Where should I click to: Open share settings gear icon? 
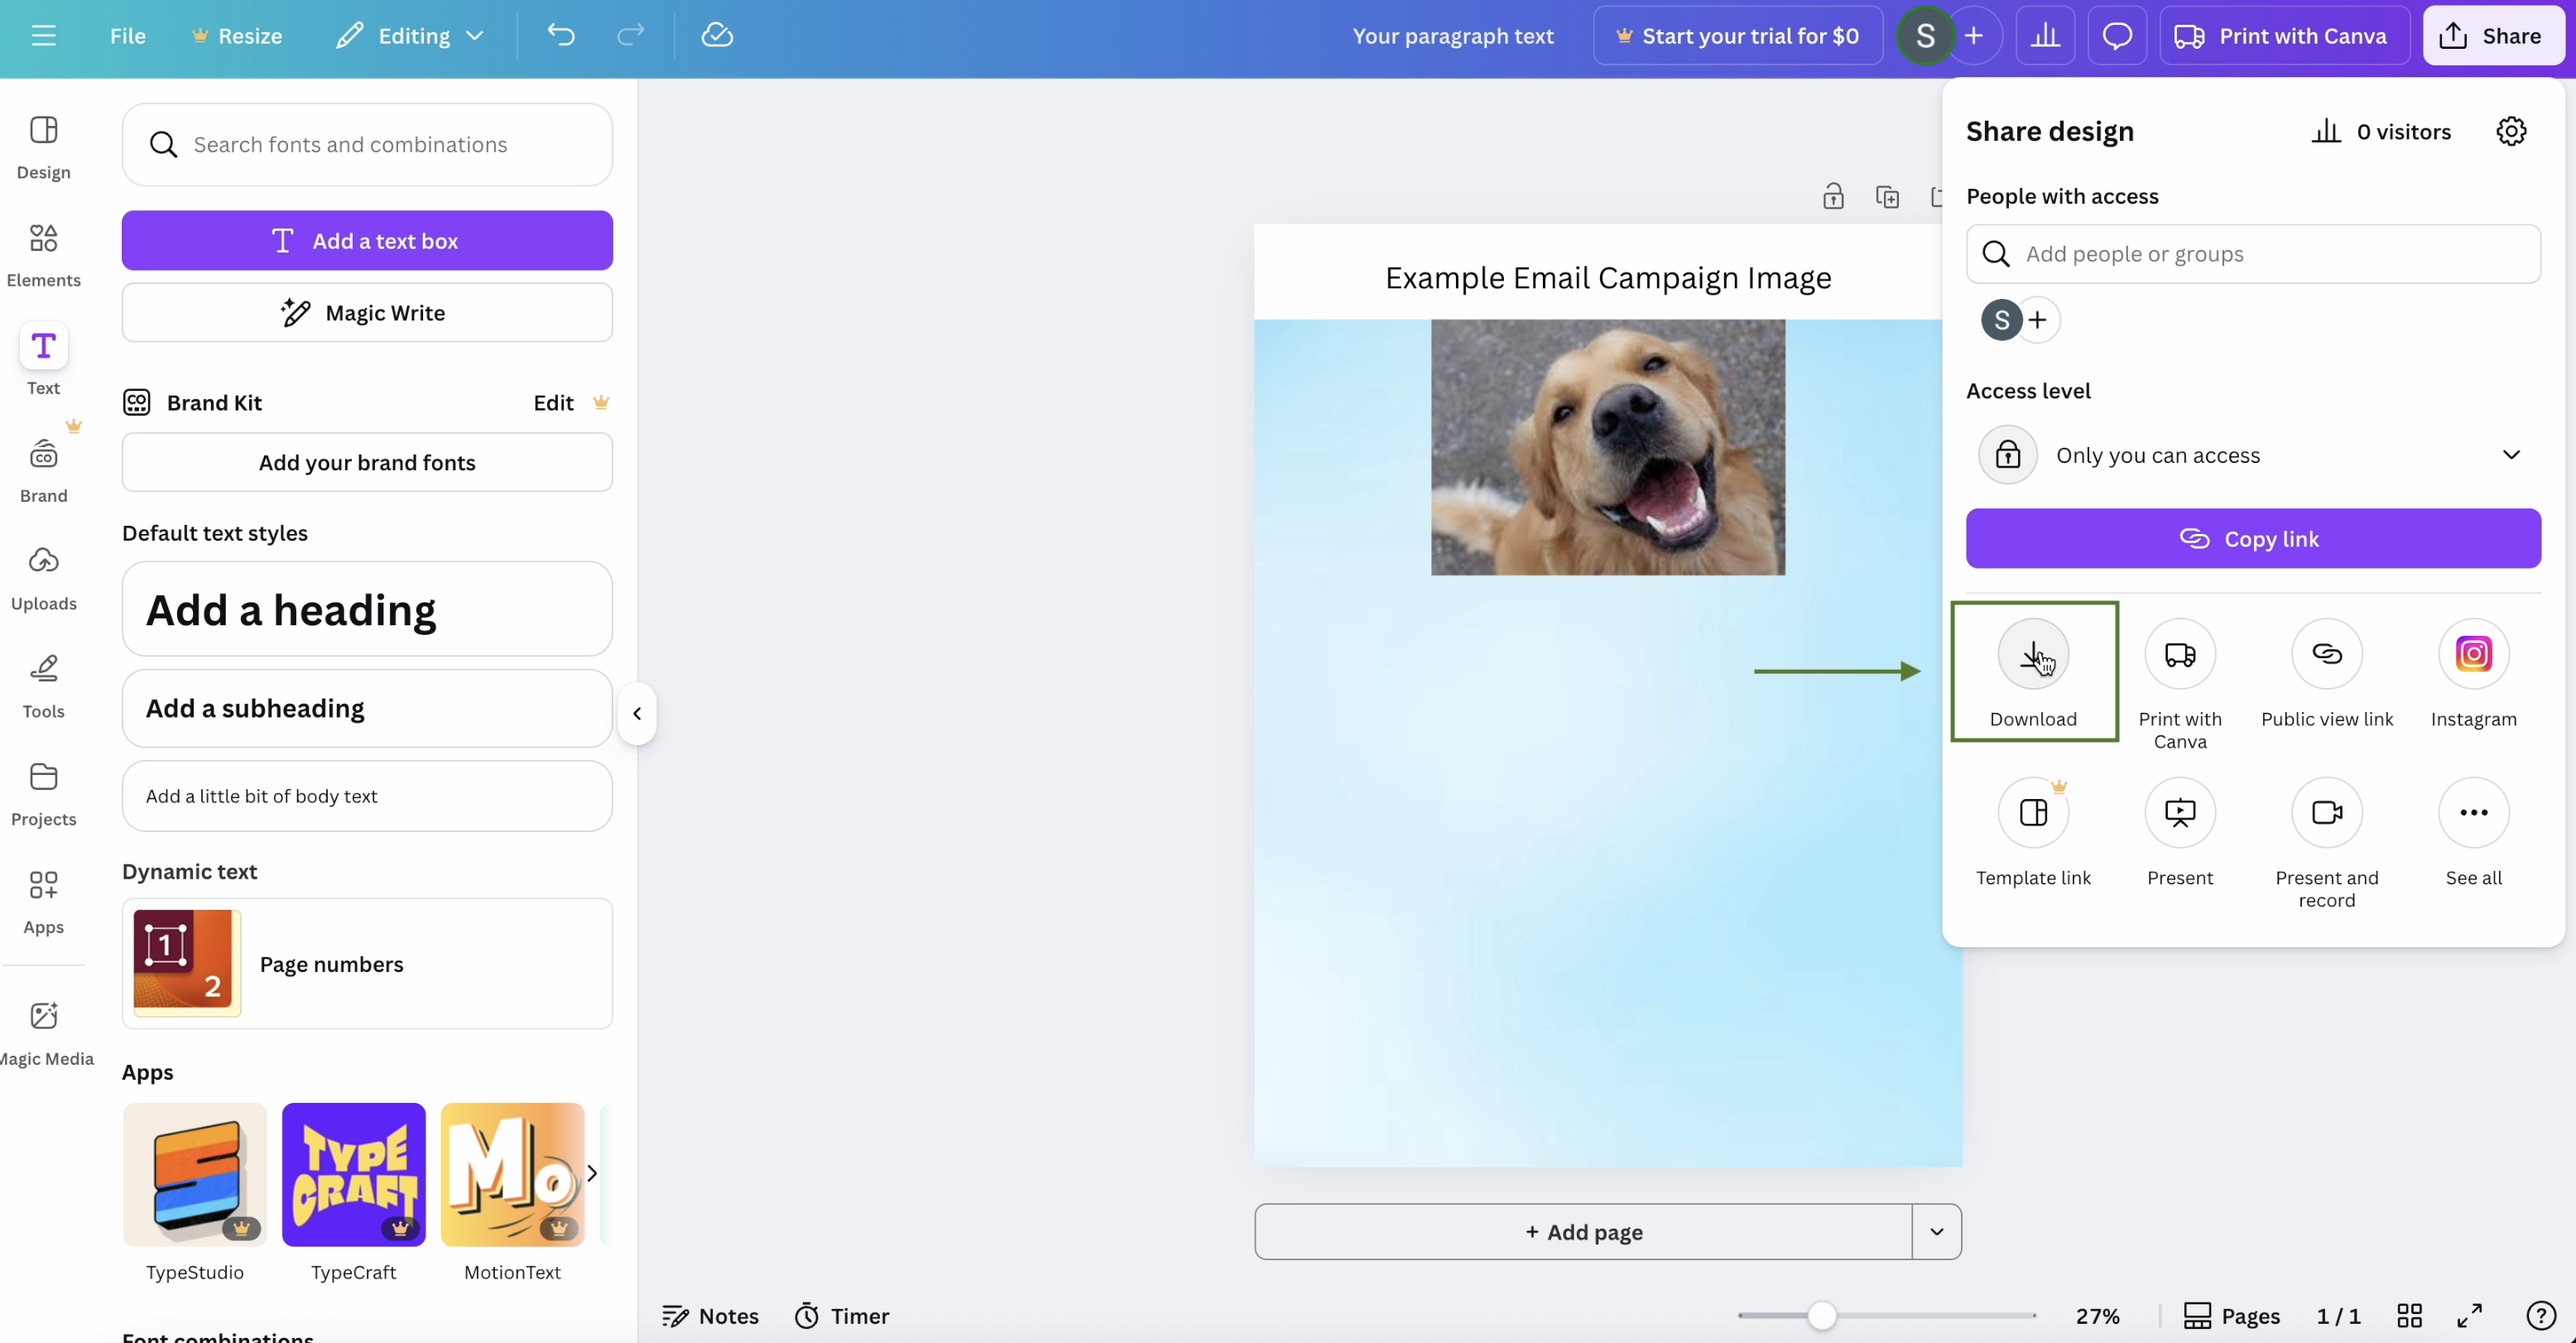tap(2511, 131)
